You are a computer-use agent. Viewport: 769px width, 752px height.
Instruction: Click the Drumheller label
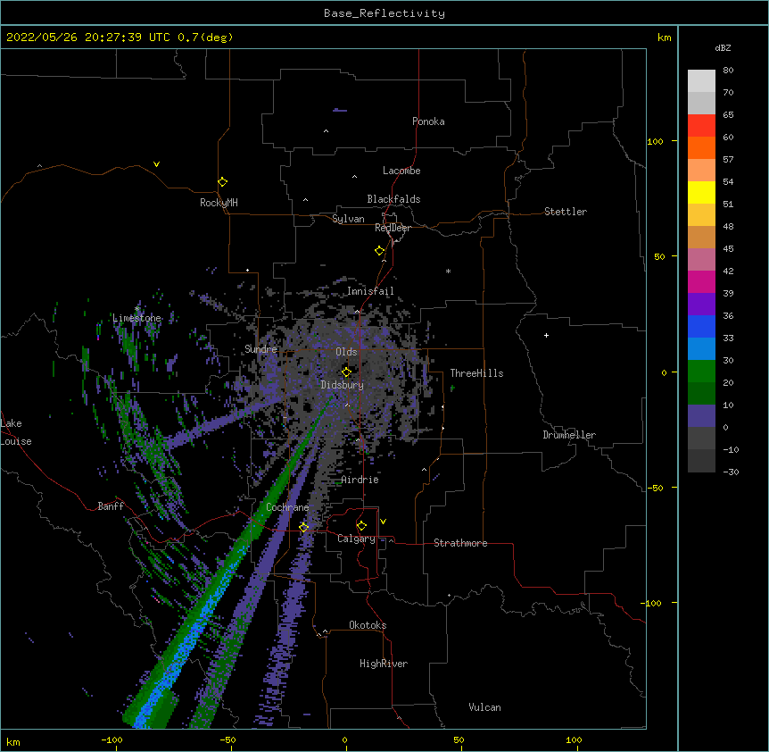(569, 435)
